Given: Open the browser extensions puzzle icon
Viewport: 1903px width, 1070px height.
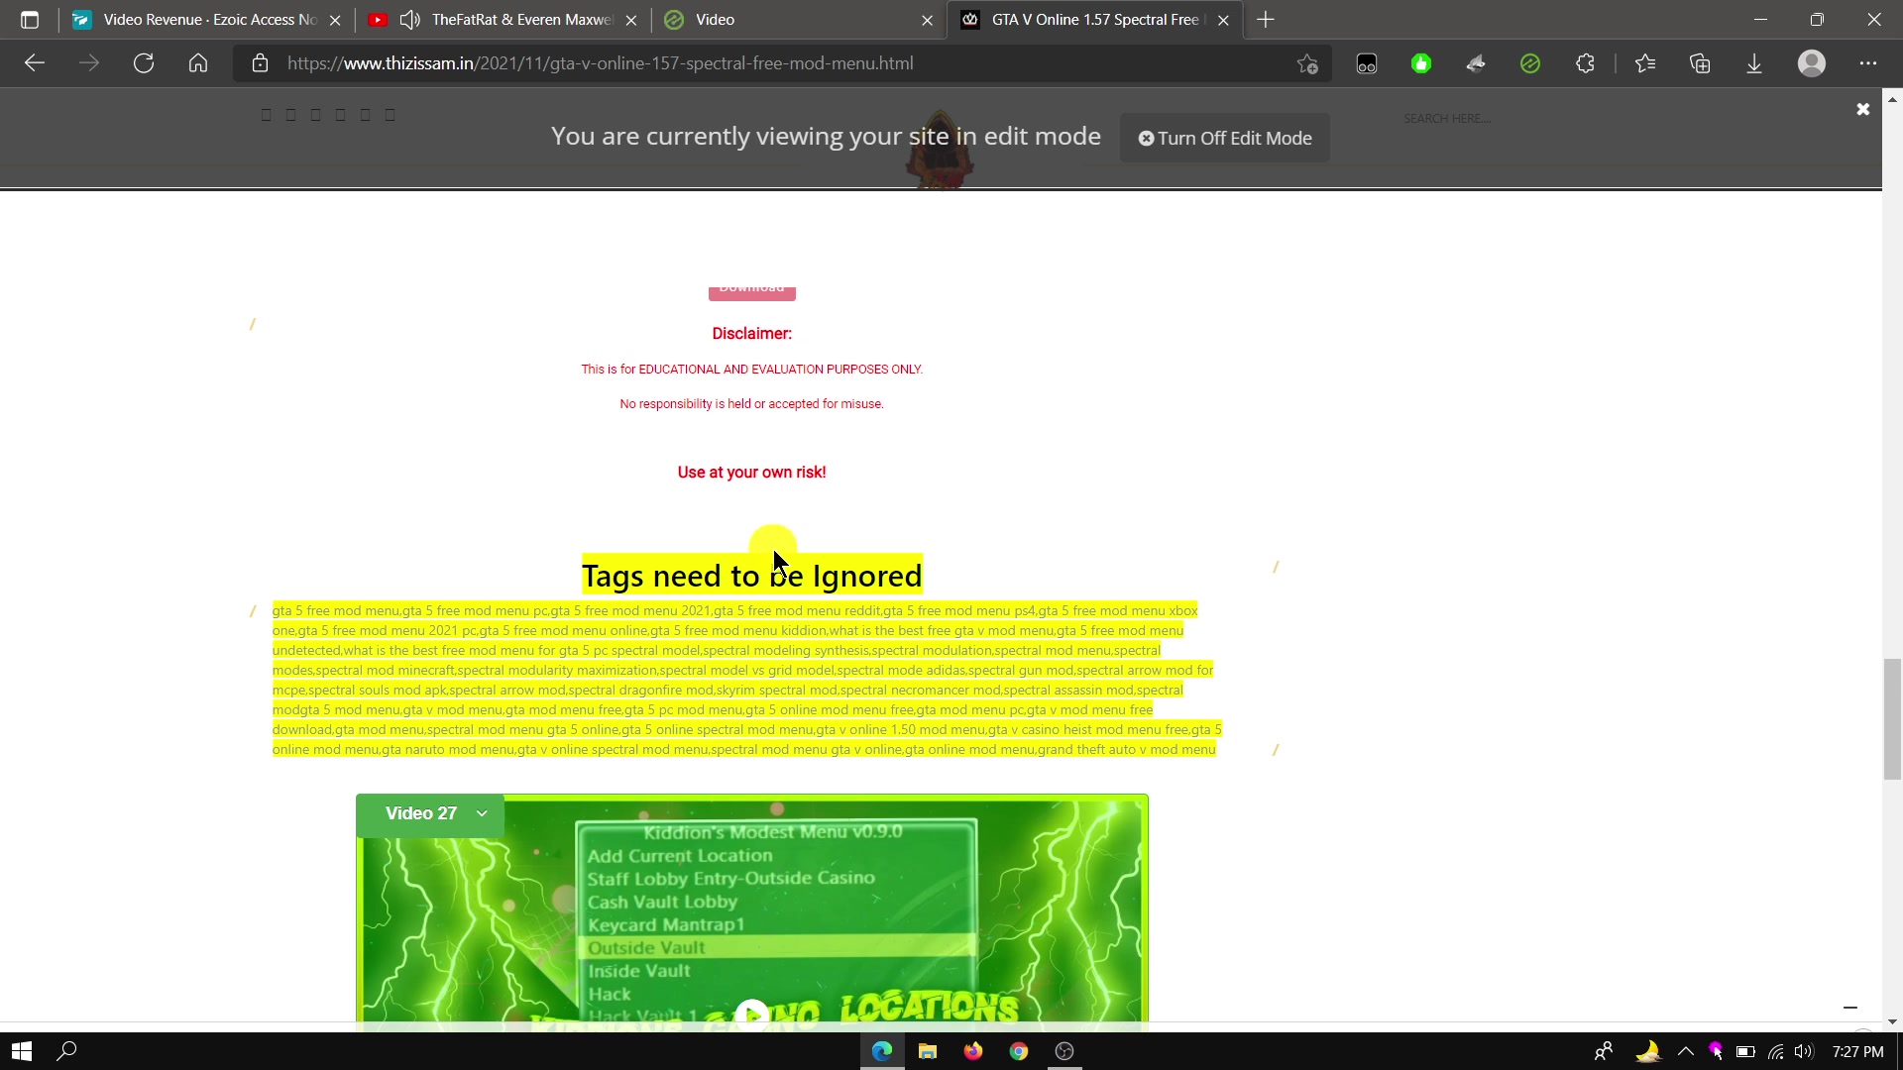Looking at the screenshot, I should (x=1585, y=63).
